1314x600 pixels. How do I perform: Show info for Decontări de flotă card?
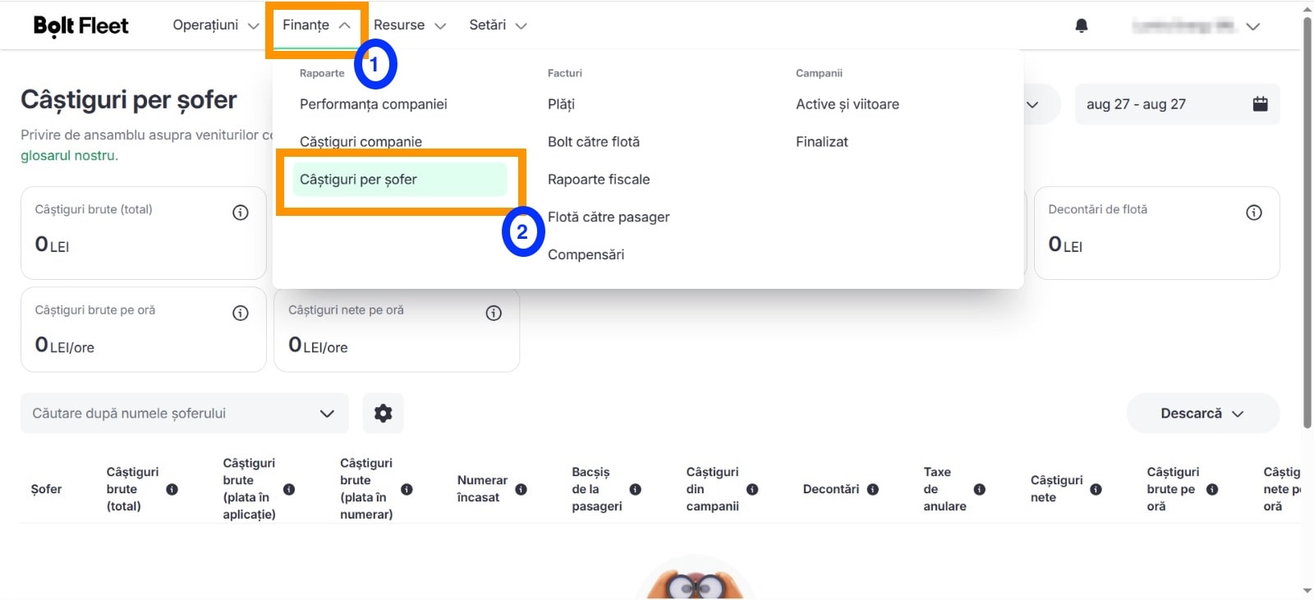click(1254, 213)
